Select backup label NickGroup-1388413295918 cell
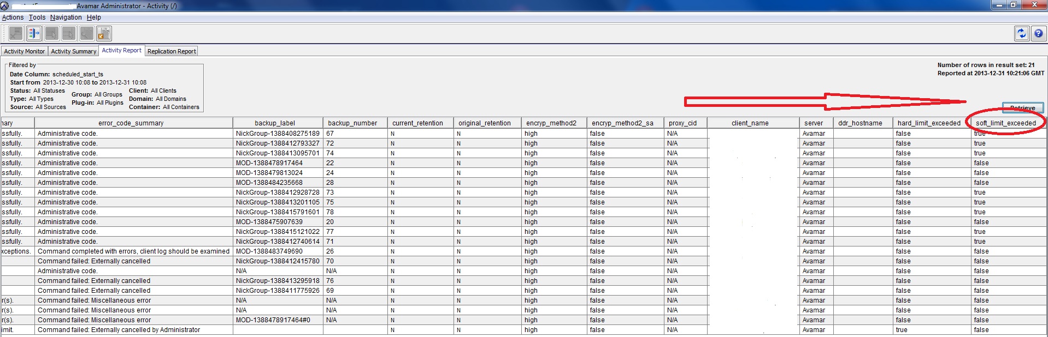 click(x=278, y=281)
